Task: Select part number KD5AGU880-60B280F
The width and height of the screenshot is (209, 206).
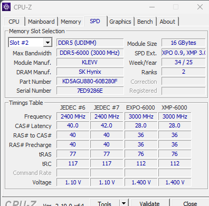Action: pos(90,81)
